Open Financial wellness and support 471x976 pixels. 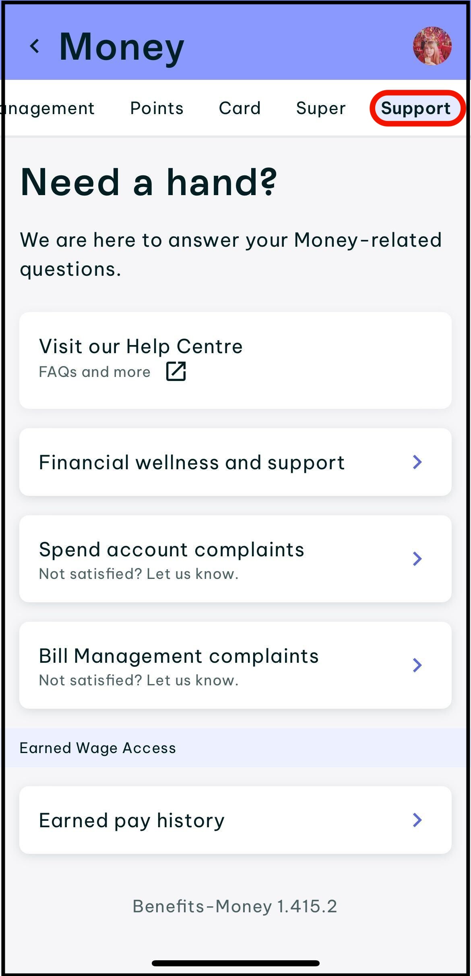pos(192,462)
